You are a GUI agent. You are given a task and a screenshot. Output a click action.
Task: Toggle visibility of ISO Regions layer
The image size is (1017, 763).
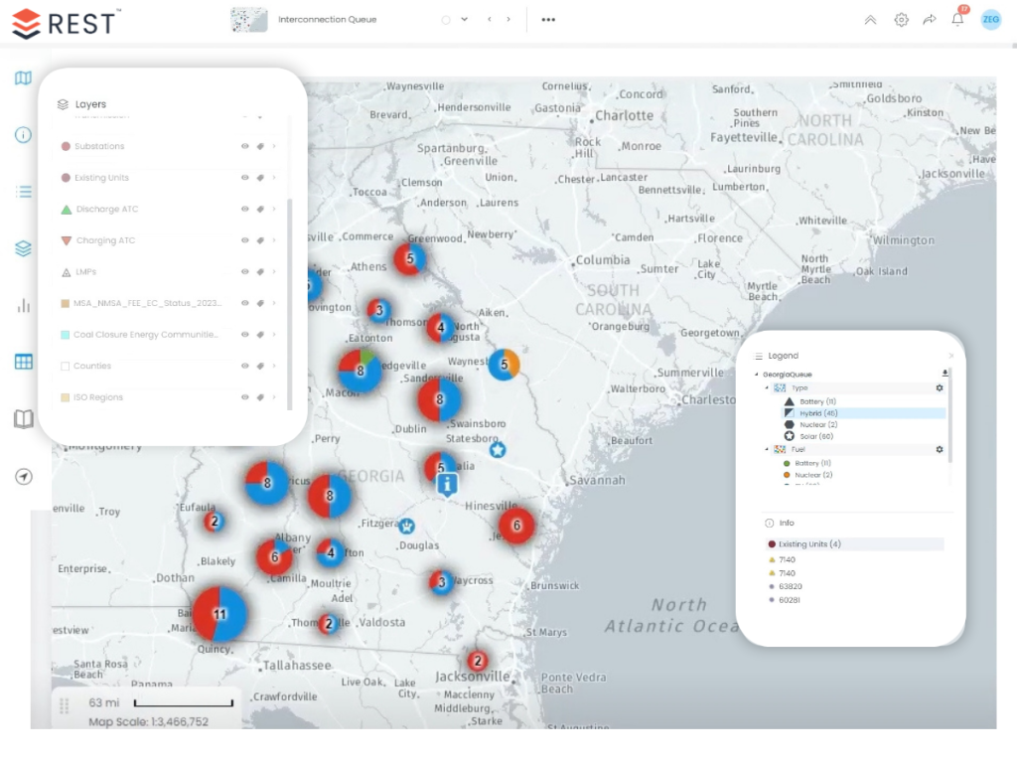tap(245, 397)
